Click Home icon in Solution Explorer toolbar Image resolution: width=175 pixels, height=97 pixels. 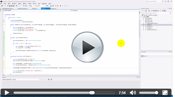click(146, 11)
